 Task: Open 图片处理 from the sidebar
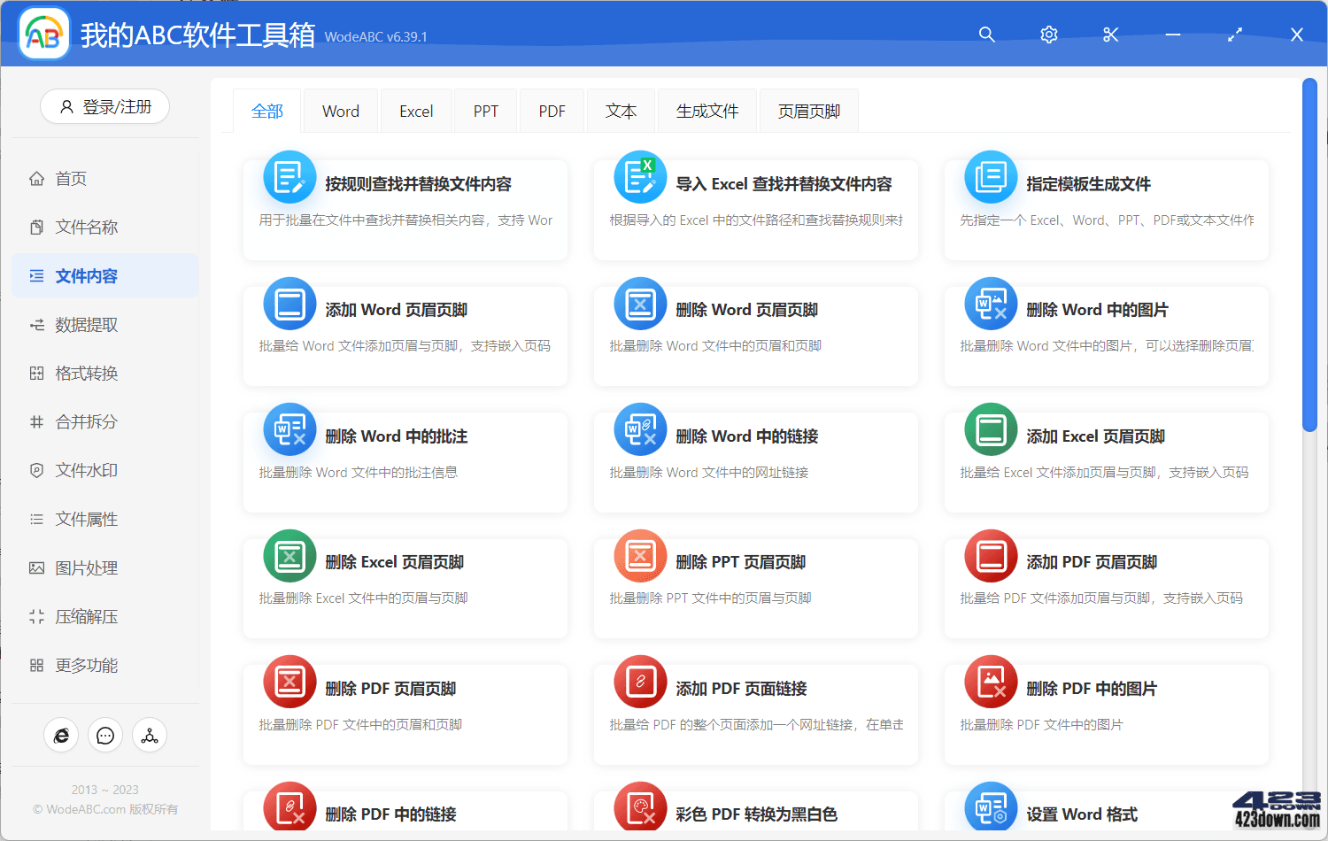83,567
